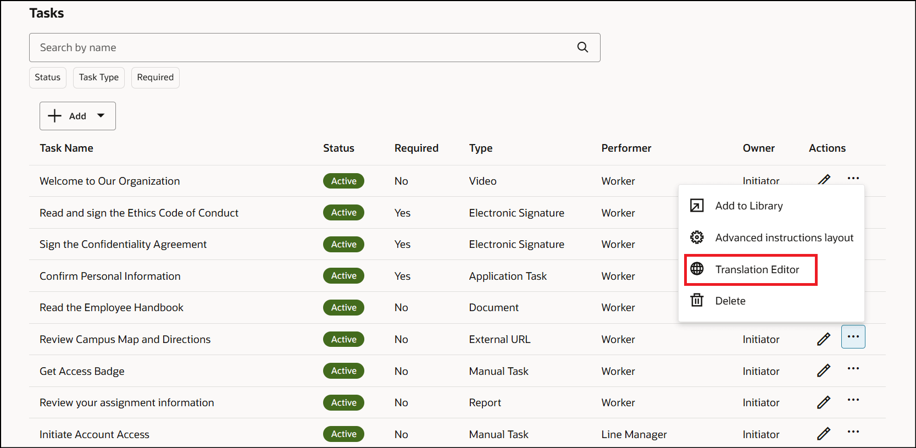Open the Read the Employee Handbook task

(x=112, y=308)
